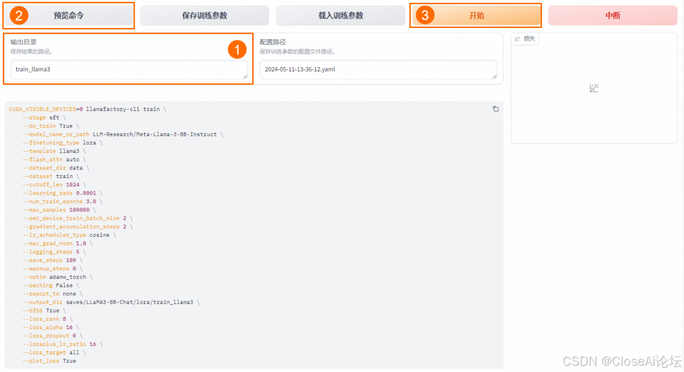Viewport: 684px width, 372px height.
Task: Click the "--max_samples 100000" line
Action: click(x=59, y=210)
